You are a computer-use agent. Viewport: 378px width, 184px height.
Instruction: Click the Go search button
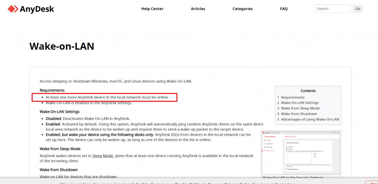point(358,9)
